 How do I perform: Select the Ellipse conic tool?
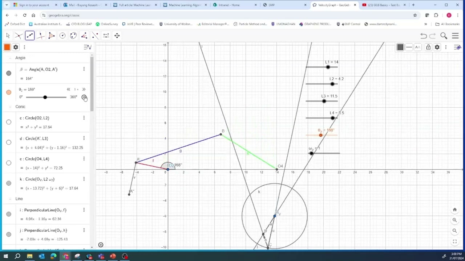(x=73, y=36)
